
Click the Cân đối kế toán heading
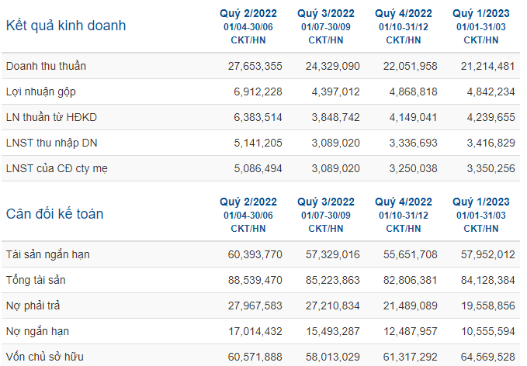[x=55, y=214]
